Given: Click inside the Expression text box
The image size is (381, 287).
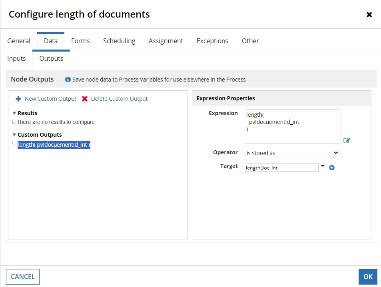Looking at the screenshot, I should coord(293,126).
